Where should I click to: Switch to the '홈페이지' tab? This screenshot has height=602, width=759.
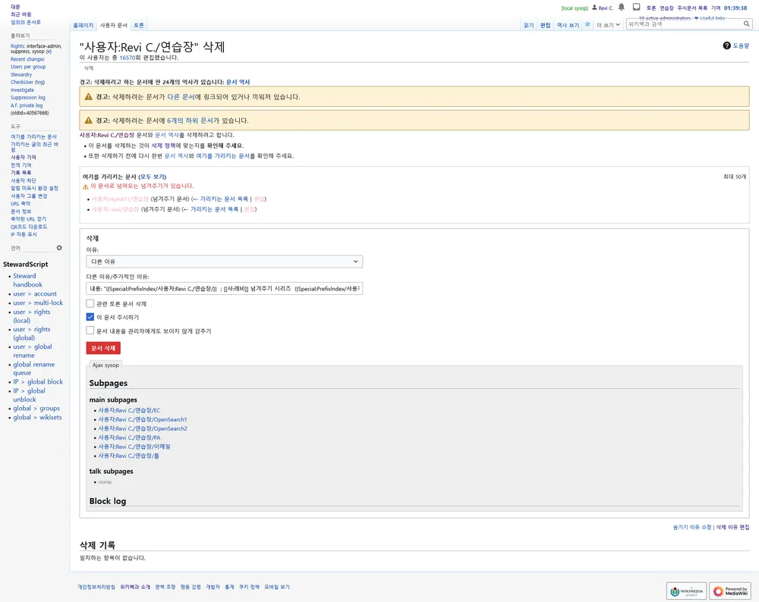tap(83, 25)
